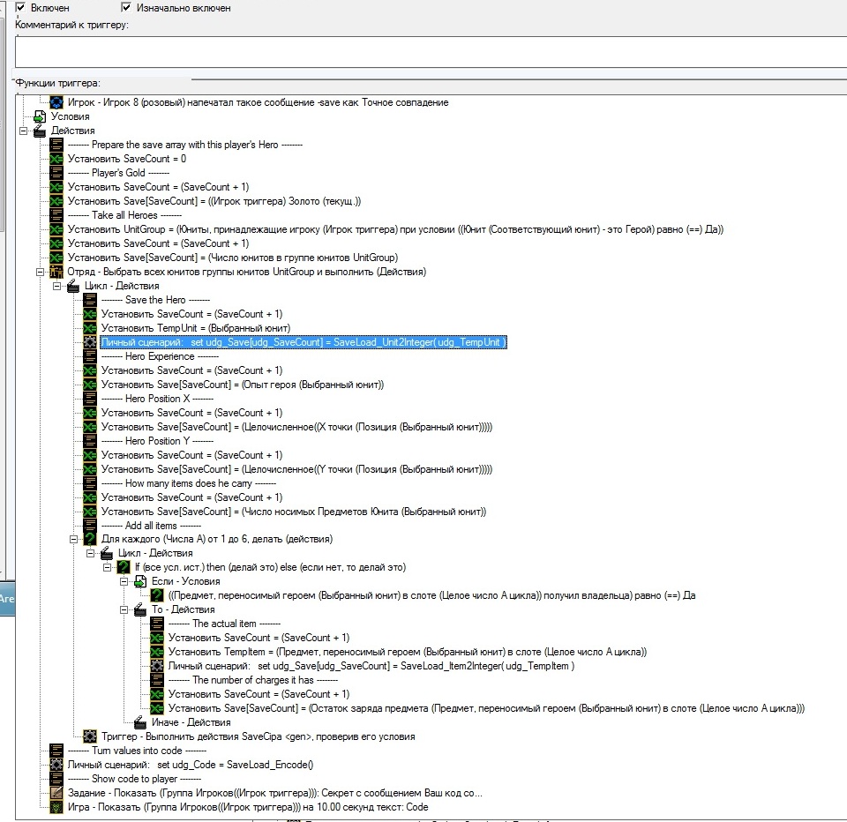Click the set-variable icon of SaveCount = 0
Screen dimensions: 847x822
point(56,159)
